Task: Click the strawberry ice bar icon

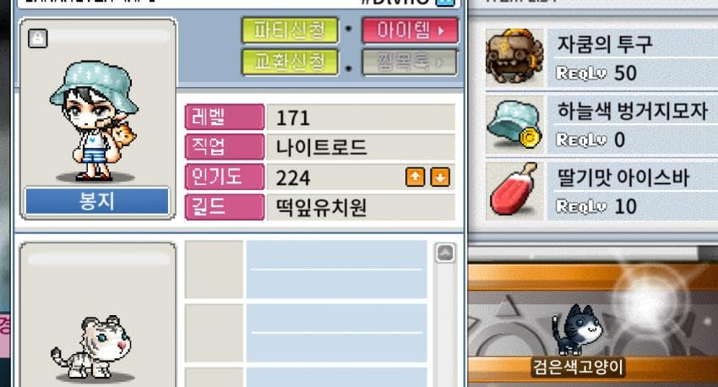Action: click(x=514, y=190)
